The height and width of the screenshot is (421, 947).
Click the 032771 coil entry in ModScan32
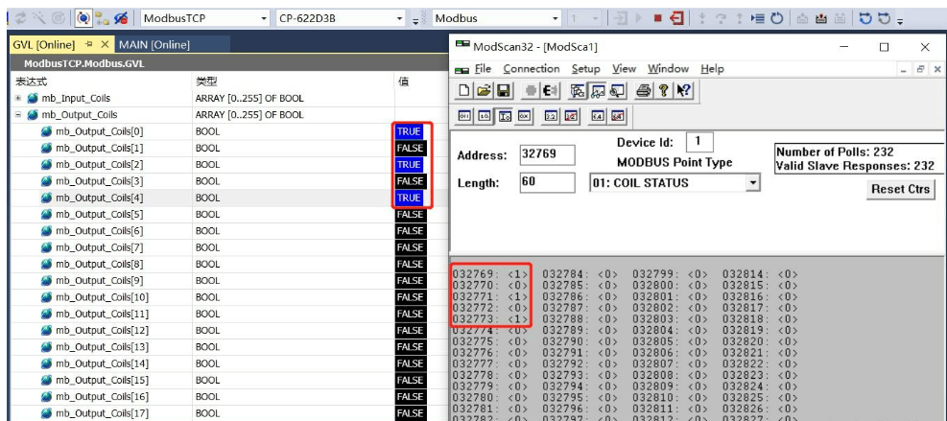click(490, 296)
